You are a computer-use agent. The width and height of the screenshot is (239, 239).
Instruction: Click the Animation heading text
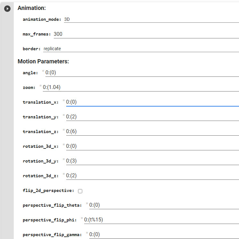coord(32,8)
